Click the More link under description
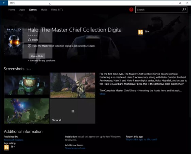 click(102, 94)
